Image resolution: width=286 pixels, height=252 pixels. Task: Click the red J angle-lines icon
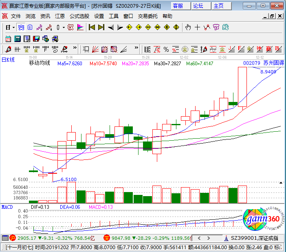pyautogui.click(x=232, y=49)
